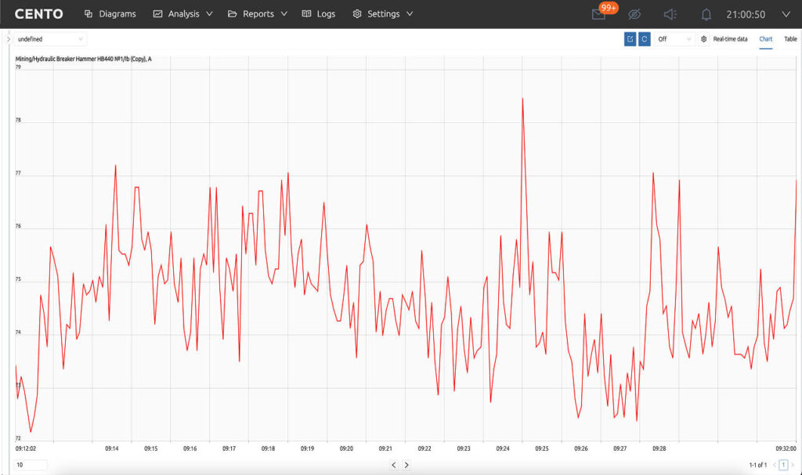The height and width of the screenshot is (475, 802).
Task: Click the blue export icon button
Action: pos(630,39)
